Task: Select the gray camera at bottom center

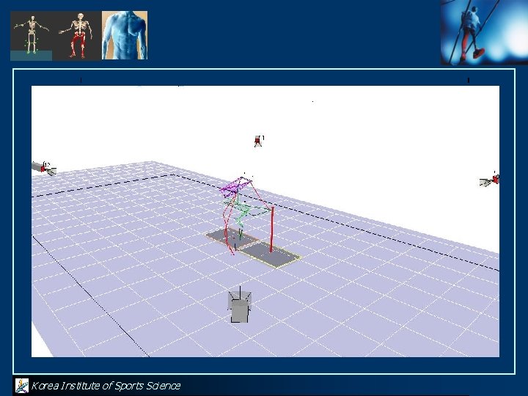Action: click(x=240, y=307)
